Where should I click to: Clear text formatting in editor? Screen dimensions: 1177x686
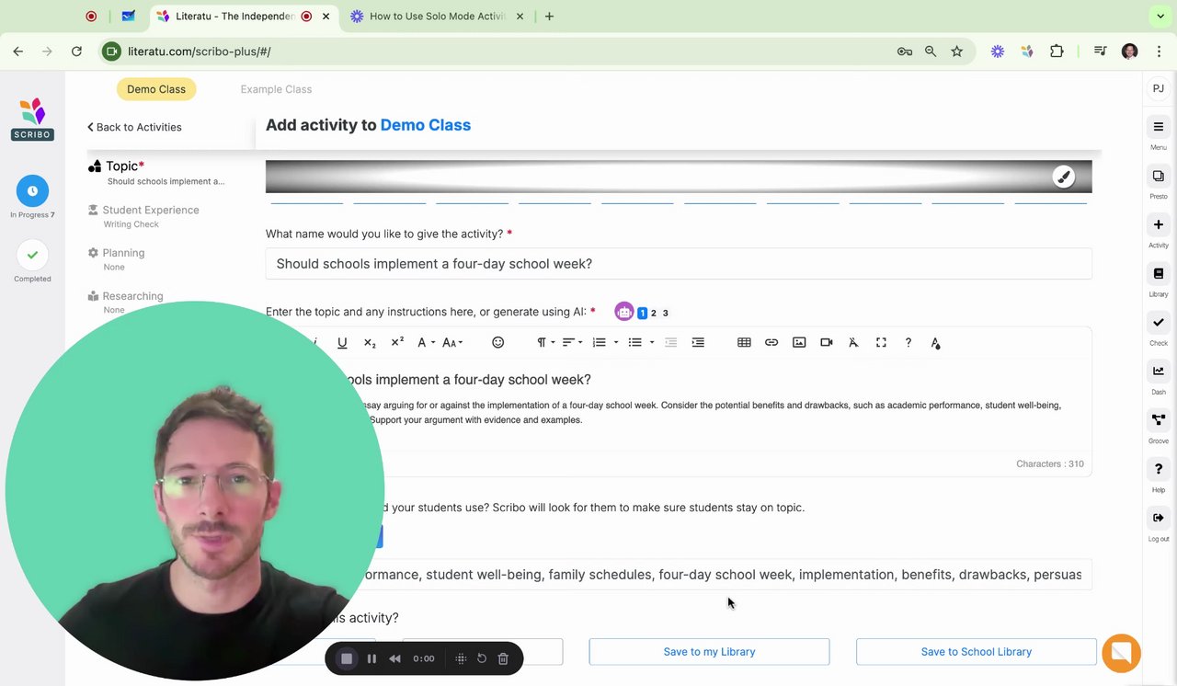coord(853,342)
